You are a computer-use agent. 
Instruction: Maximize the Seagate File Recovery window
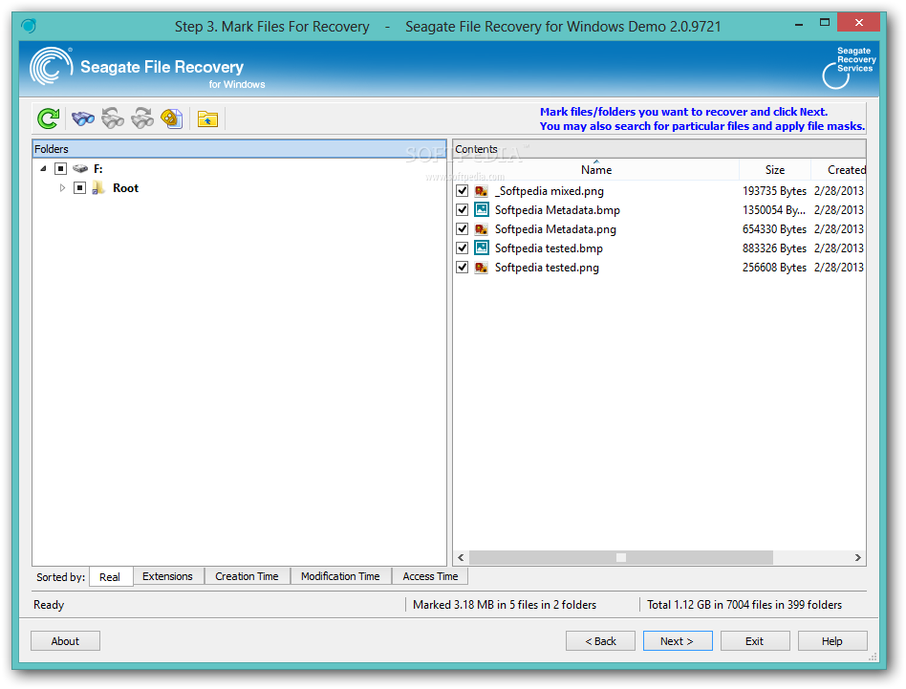click(825, 23)
